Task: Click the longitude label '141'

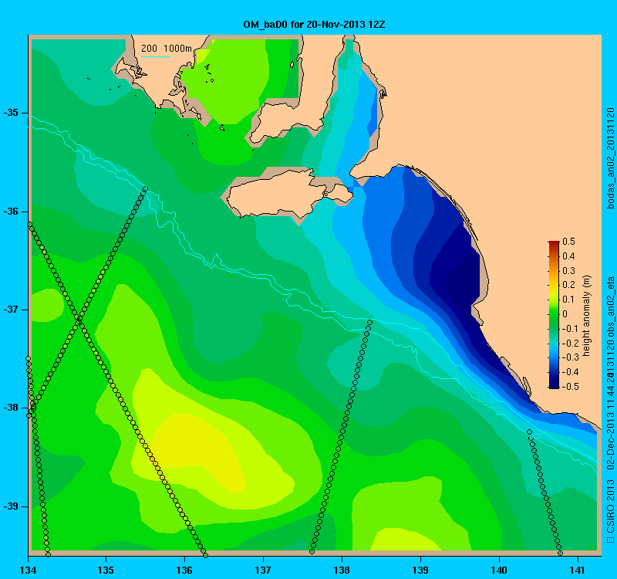Action: (578, 570)
